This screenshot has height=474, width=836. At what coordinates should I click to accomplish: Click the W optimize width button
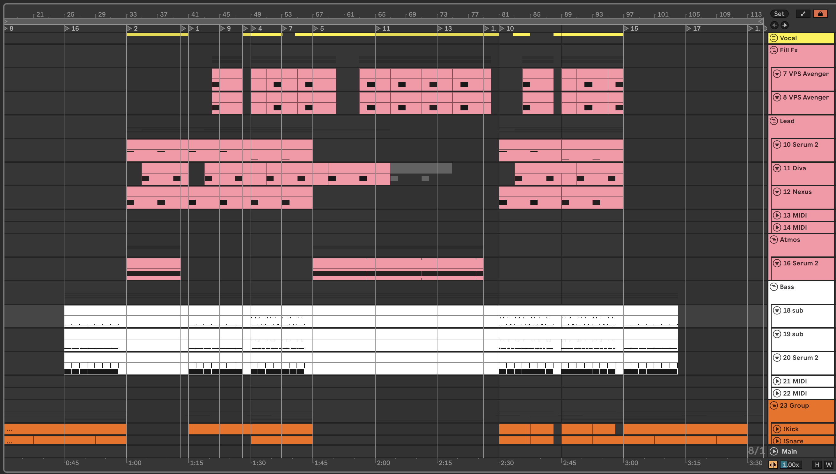829,464
